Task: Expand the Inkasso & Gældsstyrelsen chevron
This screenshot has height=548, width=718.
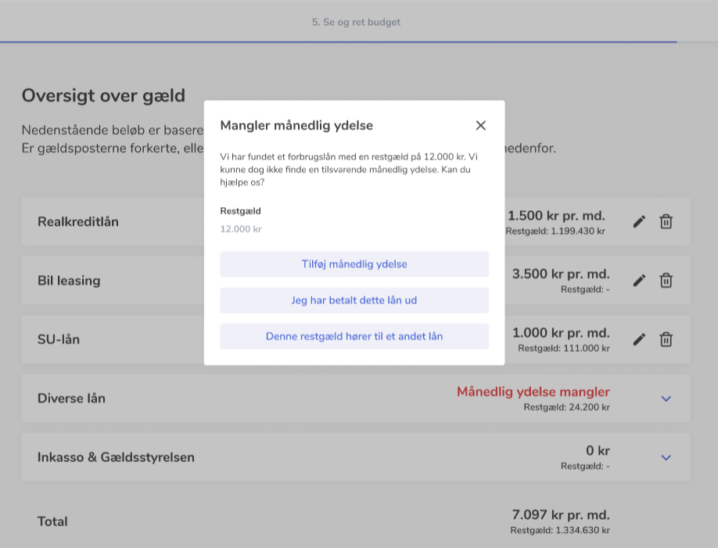Action: click(x=666, y=457)
